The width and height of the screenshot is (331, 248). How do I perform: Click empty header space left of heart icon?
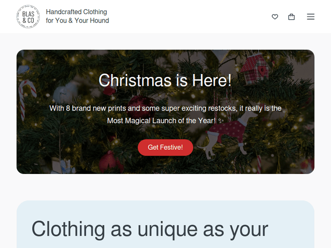190,17
